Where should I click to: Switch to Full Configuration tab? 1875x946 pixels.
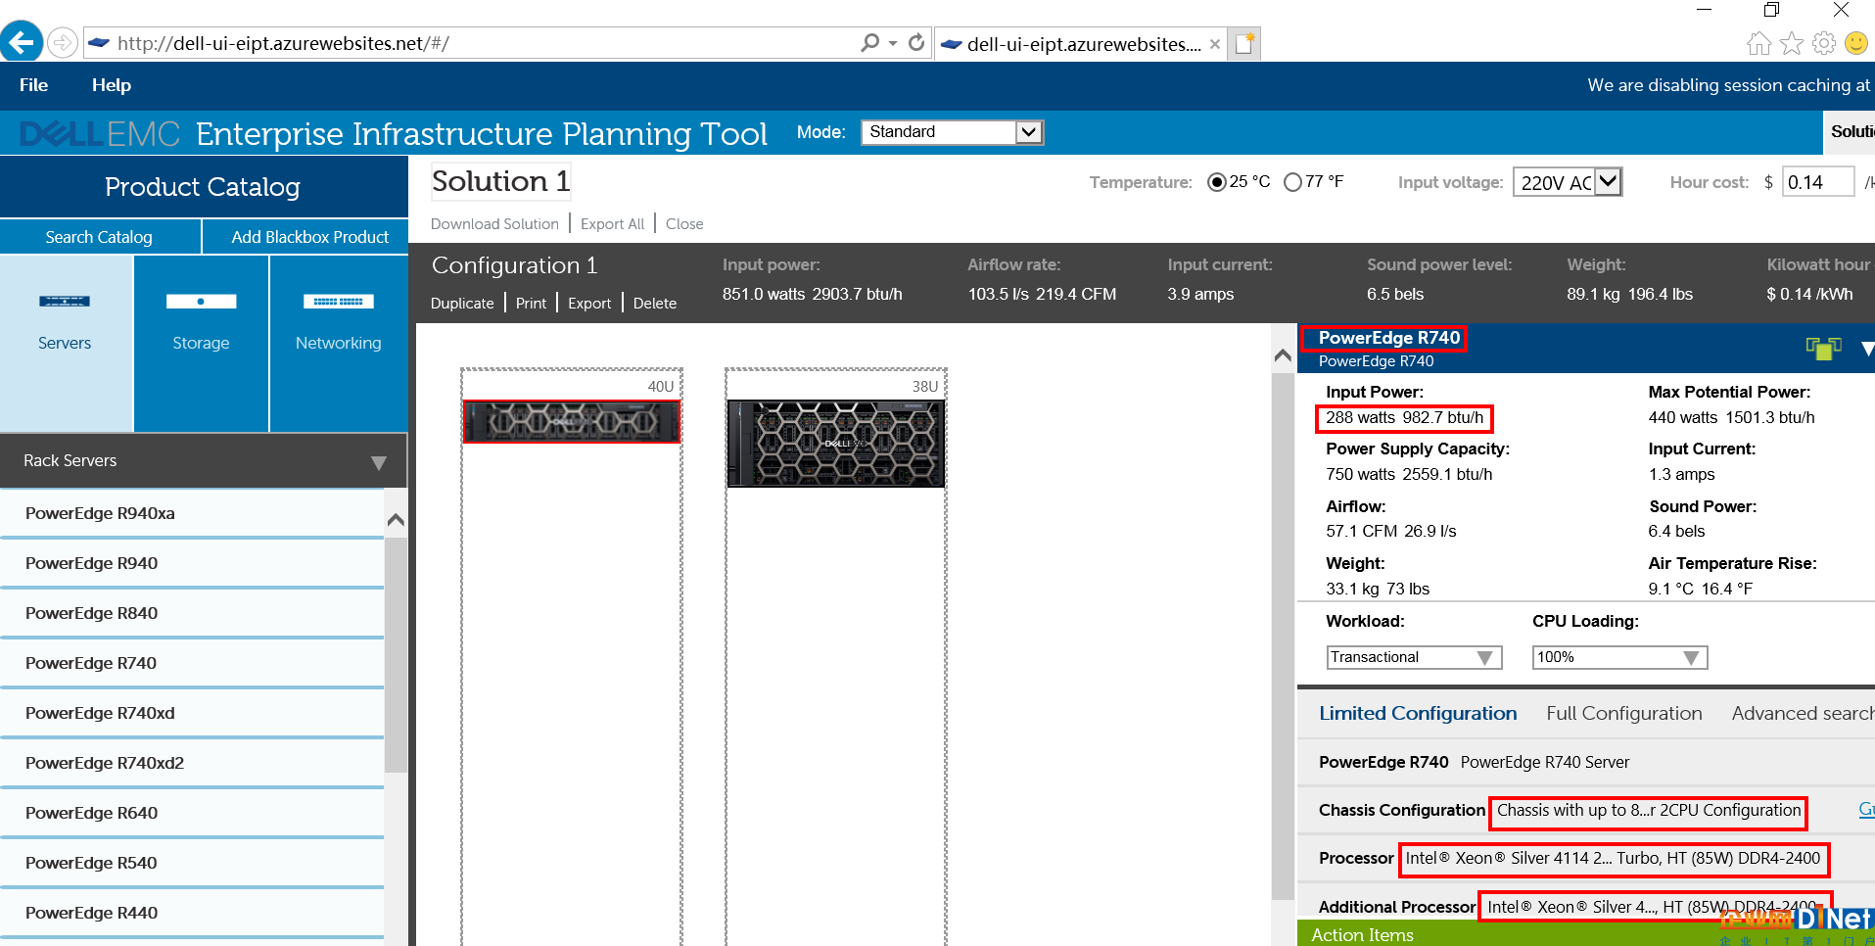(1624, 713)
